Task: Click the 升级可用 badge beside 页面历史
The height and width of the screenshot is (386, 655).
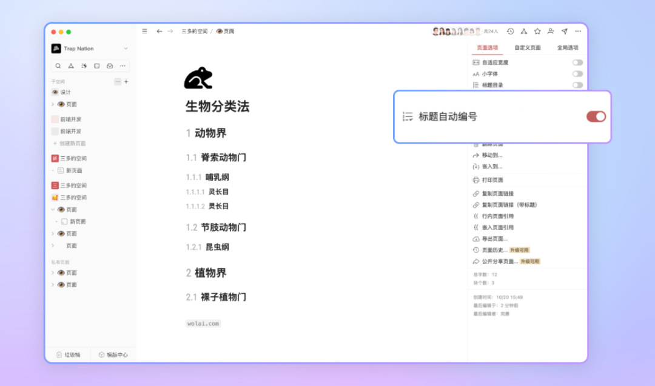Action: (519, 250)
